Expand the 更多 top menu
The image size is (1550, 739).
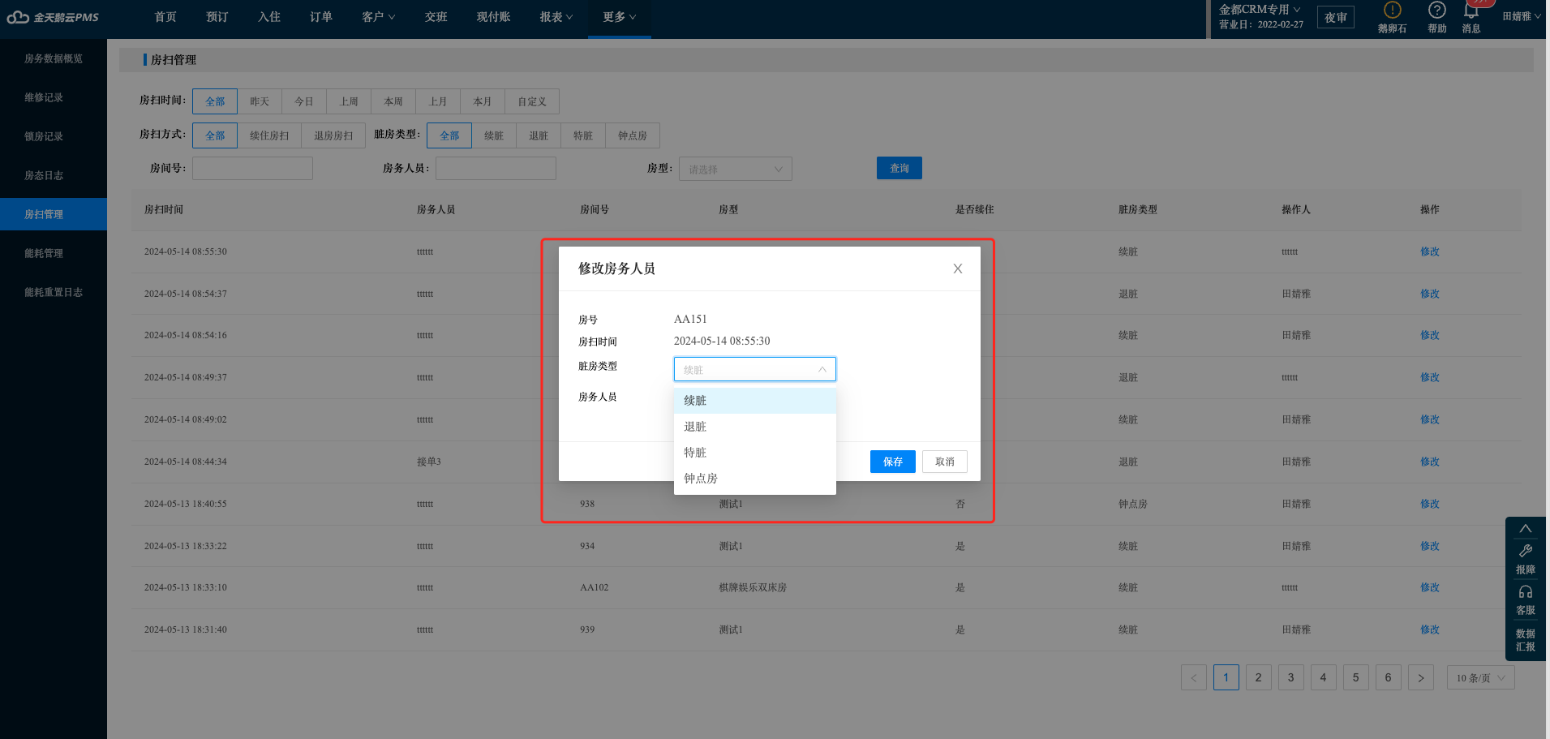click(620, 17)
